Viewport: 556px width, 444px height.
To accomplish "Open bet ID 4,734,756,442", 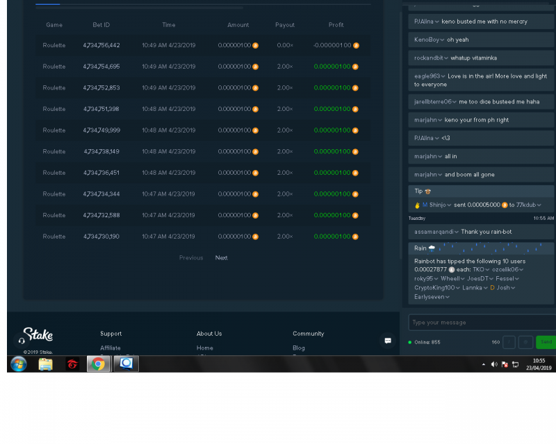I will tap(101, 45).
